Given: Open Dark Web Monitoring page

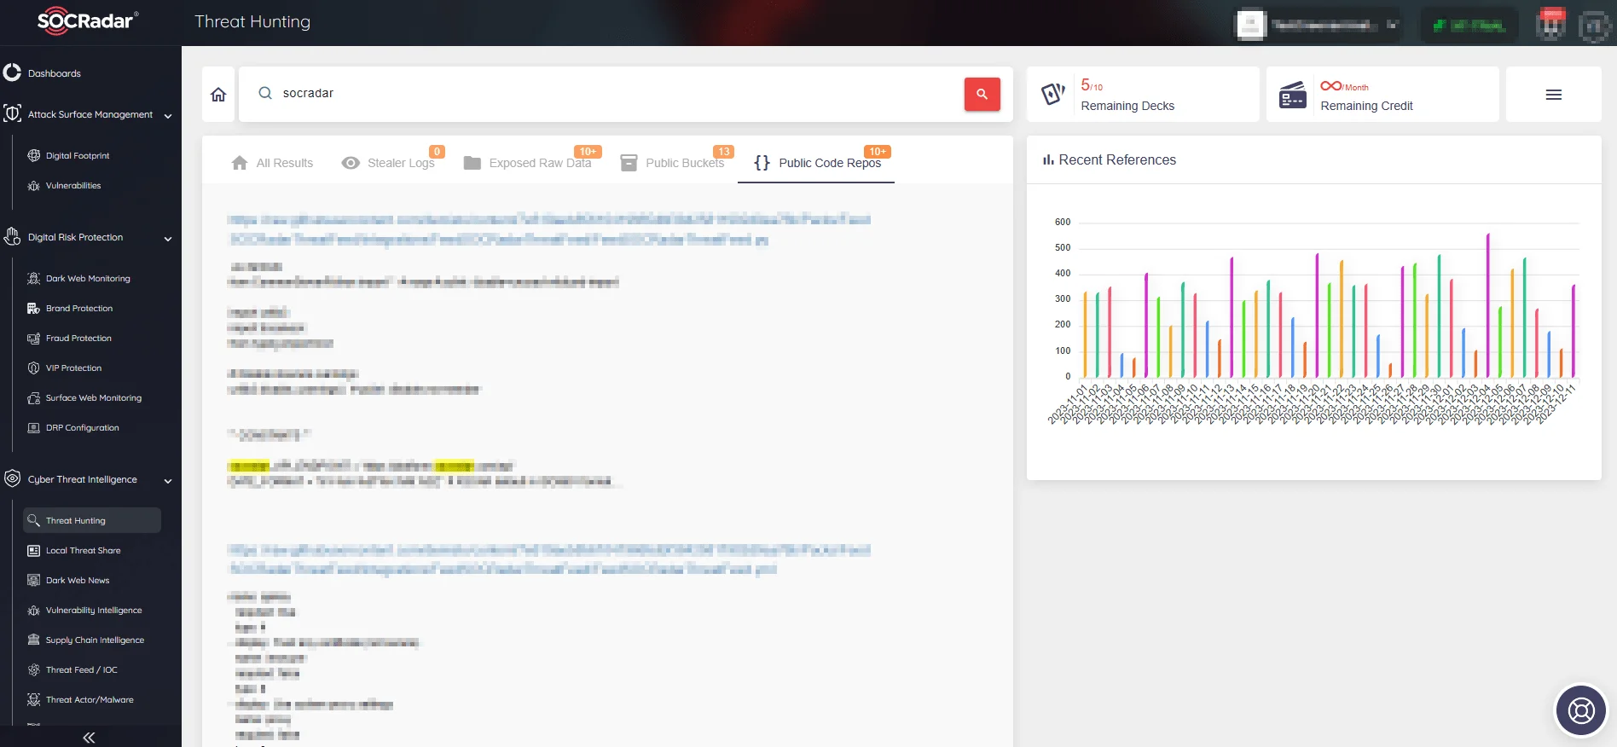Looking at the screenshot, I should click(88, 279).
